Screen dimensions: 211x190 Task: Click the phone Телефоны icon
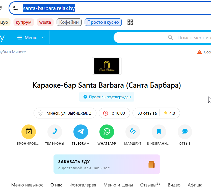point(55,132)
